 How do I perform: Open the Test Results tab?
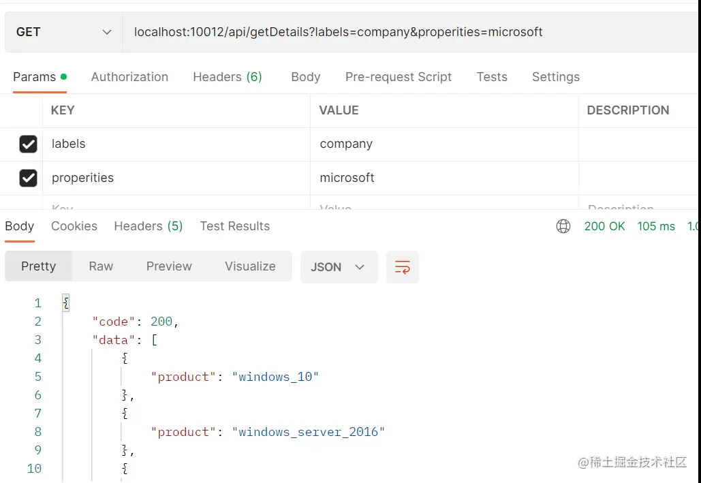tap(235, 226)
